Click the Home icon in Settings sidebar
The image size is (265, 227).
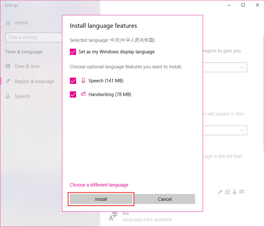[x=8, y=23]
